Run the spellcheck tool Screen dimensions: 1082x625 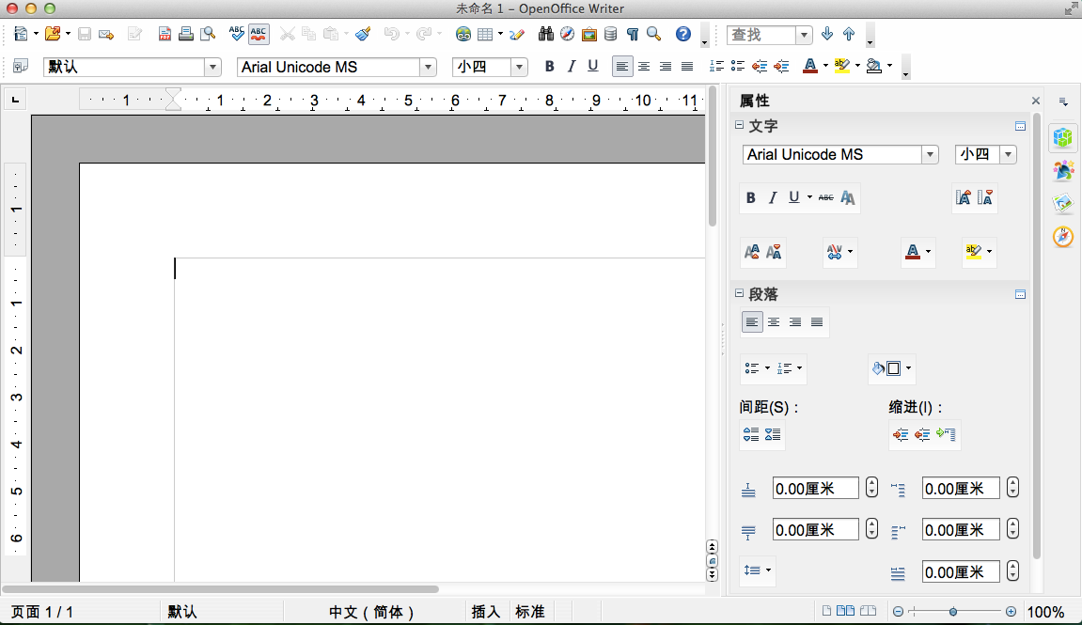tap(238, 34)
